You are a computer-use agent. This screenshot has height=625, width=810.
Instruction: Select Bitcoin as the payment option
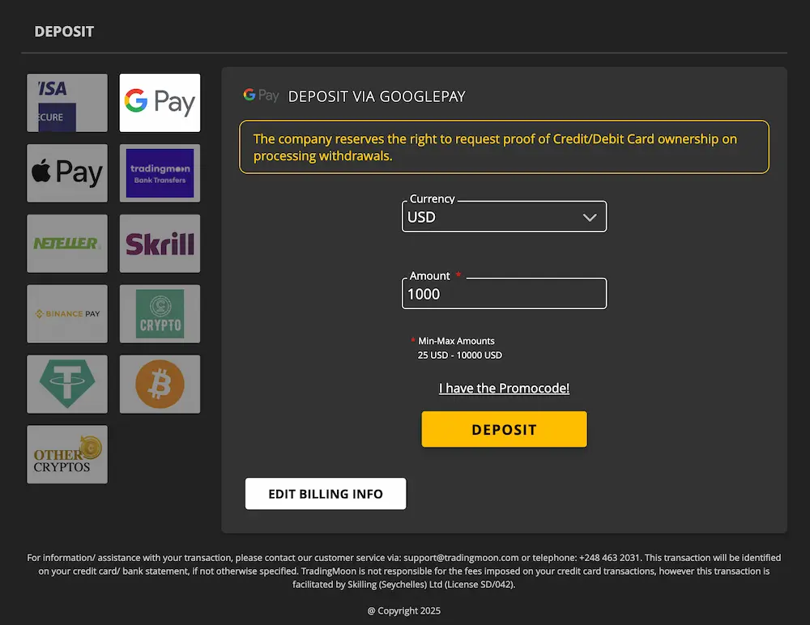coord(160,385)
